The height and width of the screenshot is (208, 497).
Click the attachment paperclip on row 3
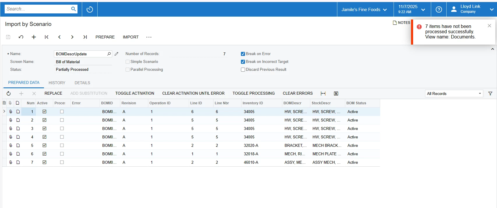point(11,128)
